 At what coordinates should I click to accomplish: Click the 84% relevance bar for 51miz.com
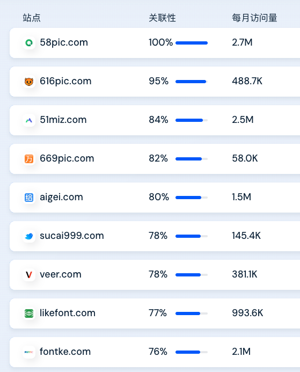pos(192,120)
